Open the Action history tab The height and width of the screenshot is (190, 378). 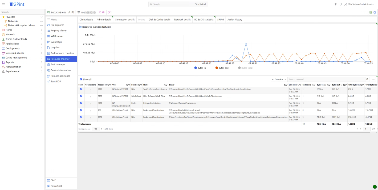pyautogui.click(x=235, y=20)
